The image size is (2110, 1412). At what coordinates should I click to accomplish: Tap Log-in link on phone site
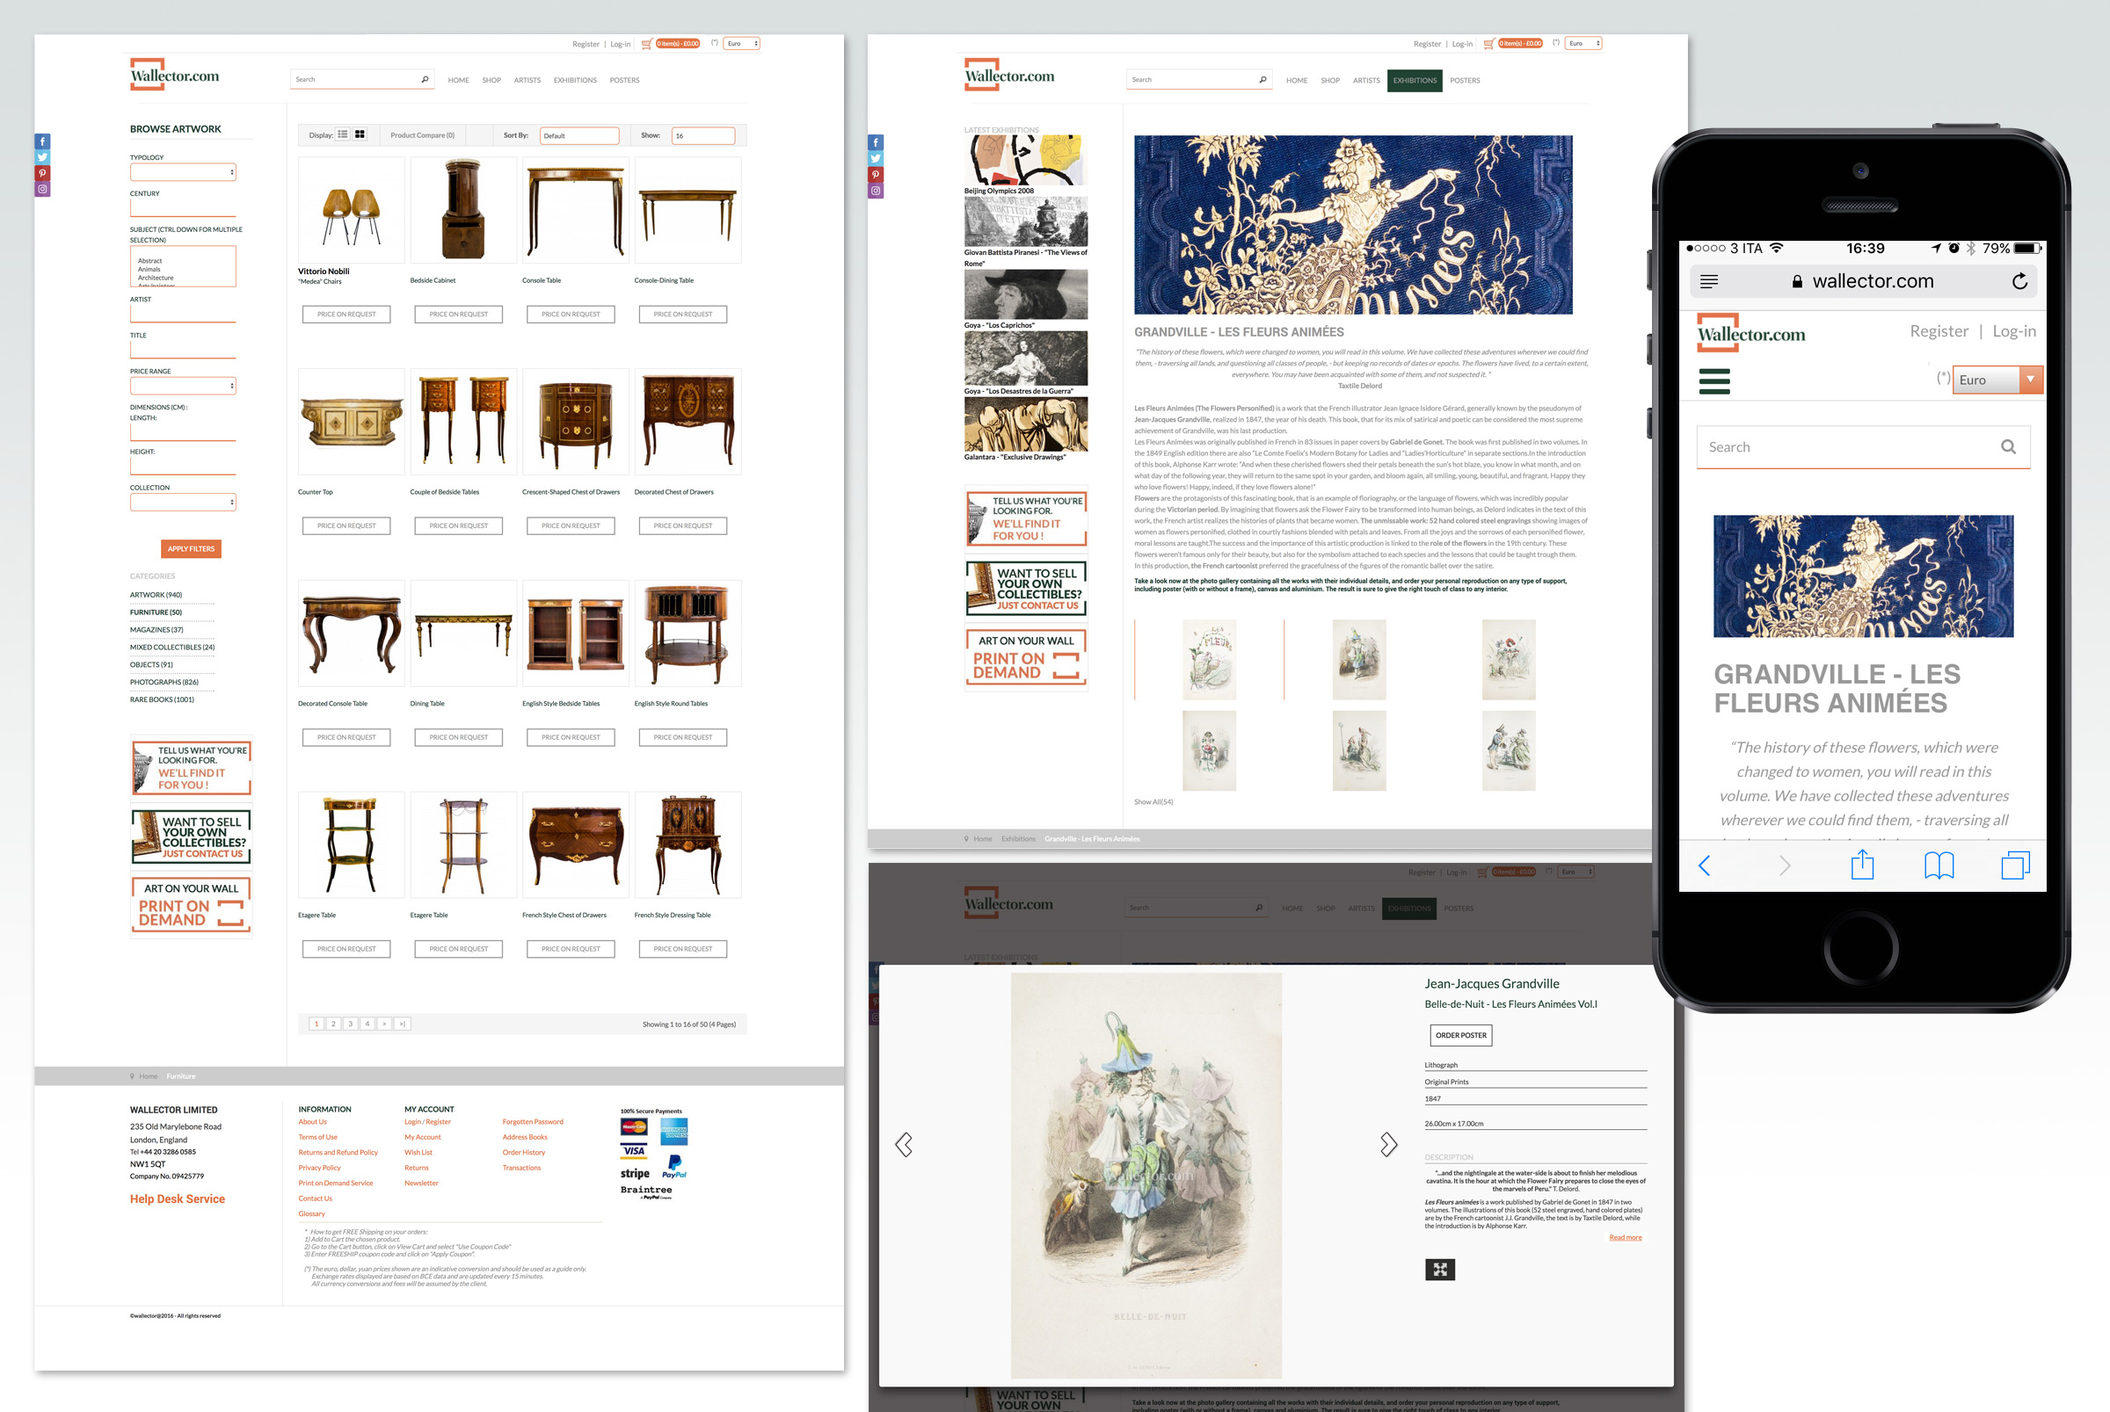(x=2013, y=331)
